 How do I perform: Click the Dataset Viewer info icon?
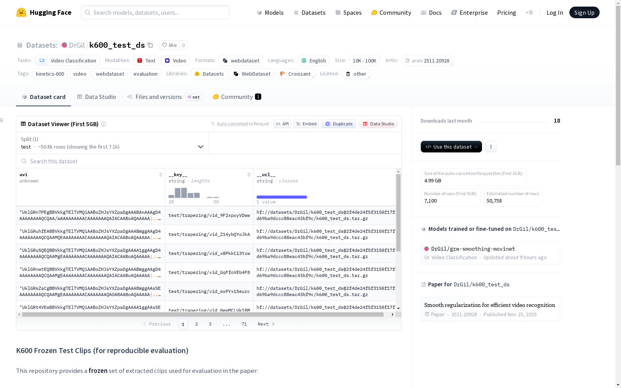(x=104, y=124)
